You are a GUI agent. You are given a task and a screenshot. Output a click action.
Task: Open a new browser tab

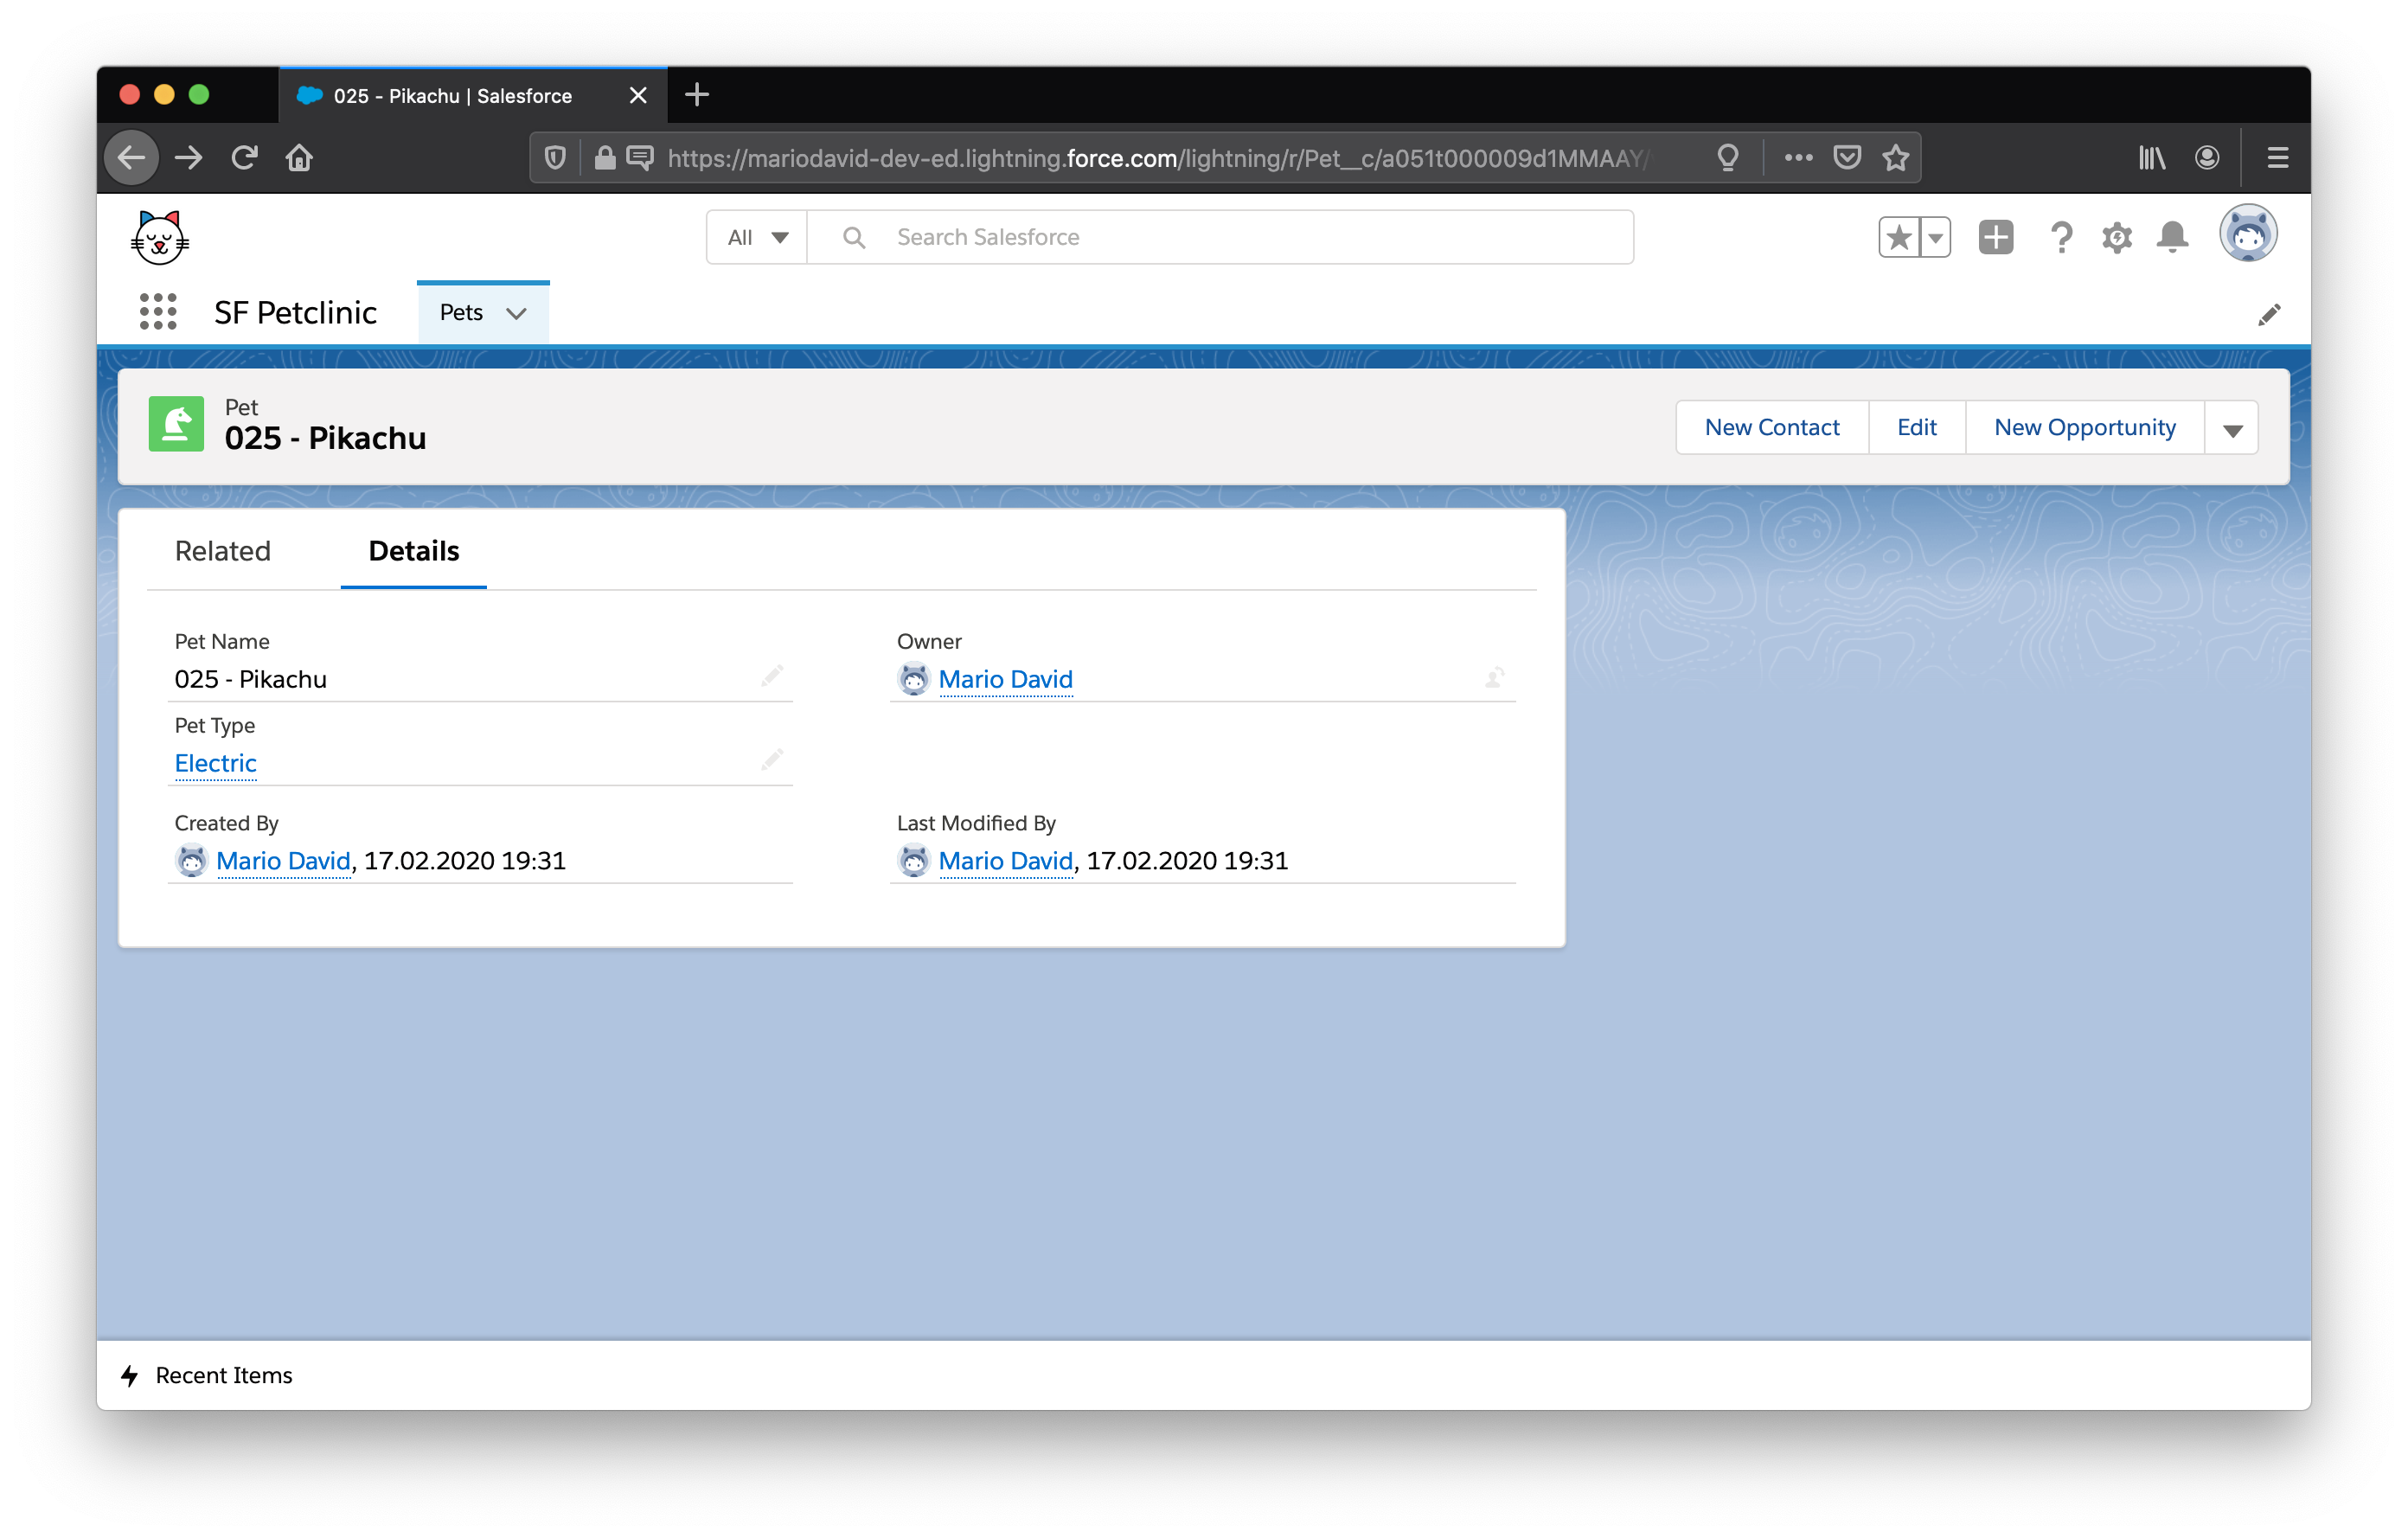697,95
